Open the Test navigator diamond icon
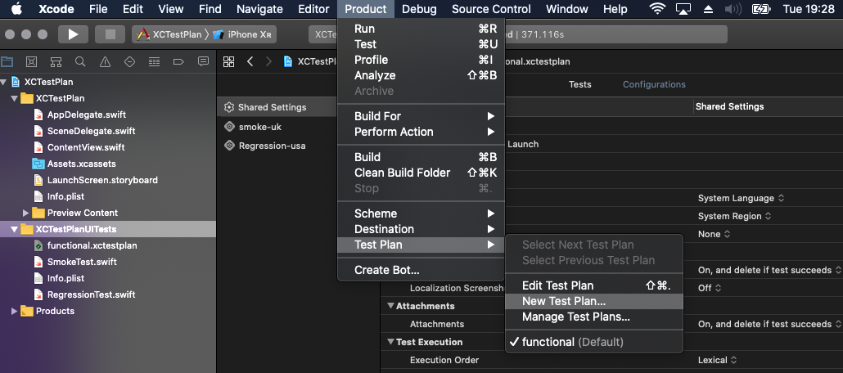This screenshot has width=843, height=373. tap(129, 61)
